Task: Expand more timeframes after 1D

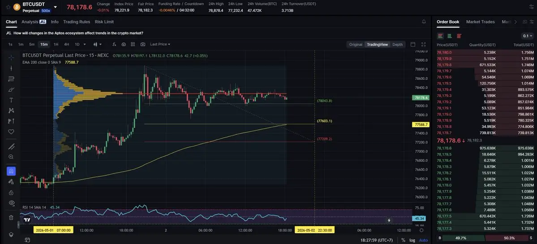Action: 85,44
